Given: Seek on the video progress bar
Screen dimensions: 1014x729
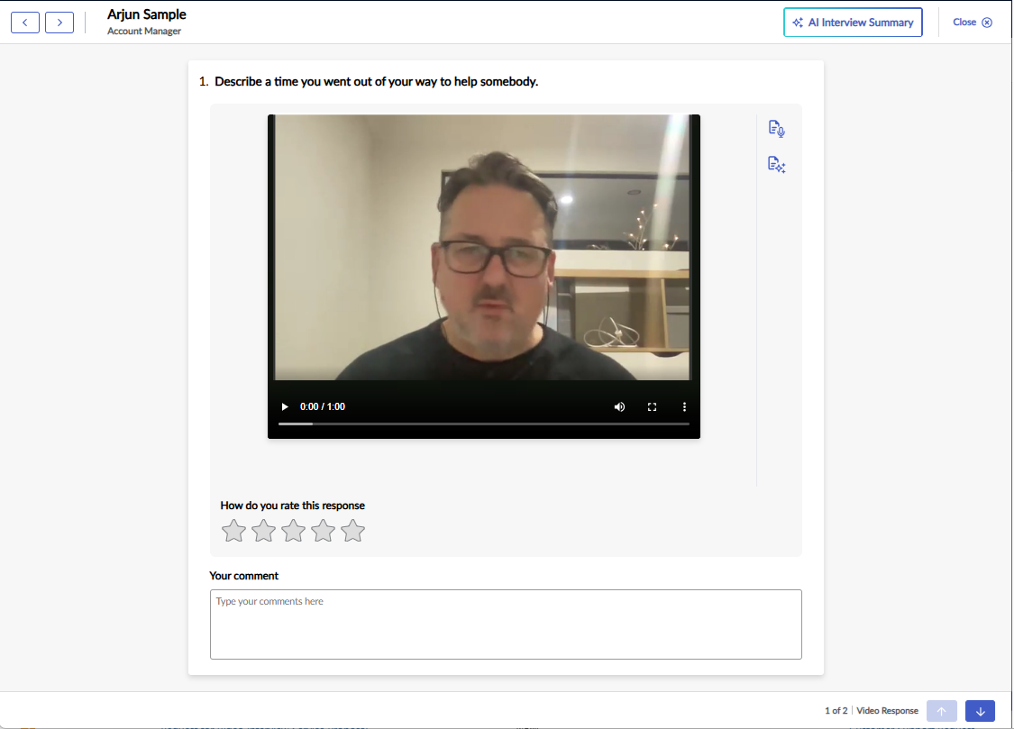Looking at the screenshot, I should click(x=484, y=424).
